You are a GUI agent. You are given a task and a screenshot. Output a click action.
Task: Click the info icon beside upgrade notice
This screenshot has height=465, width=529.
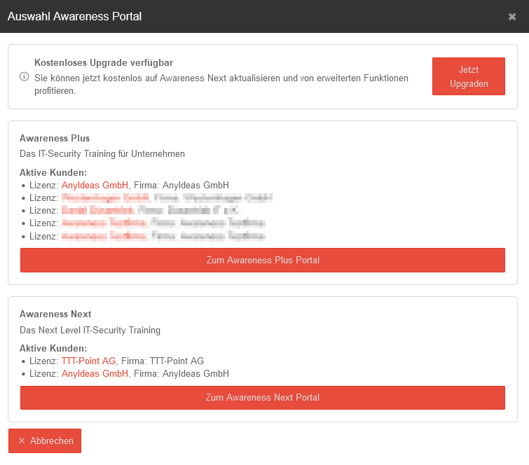[x=24, y=76]
